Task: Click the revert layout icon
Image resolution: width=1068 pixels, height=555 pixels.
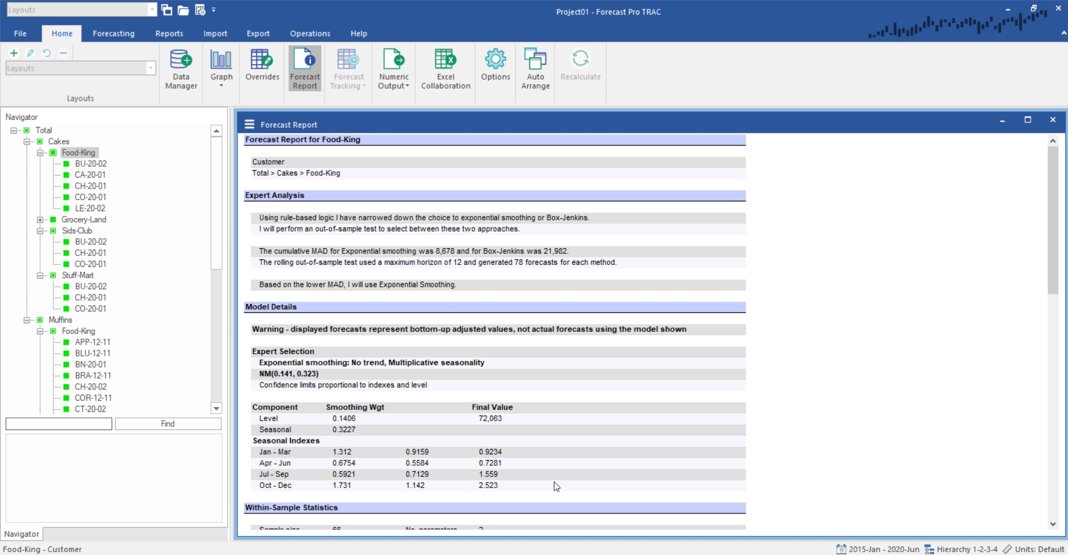Action: pyautogui.click(x=47, y=53)
